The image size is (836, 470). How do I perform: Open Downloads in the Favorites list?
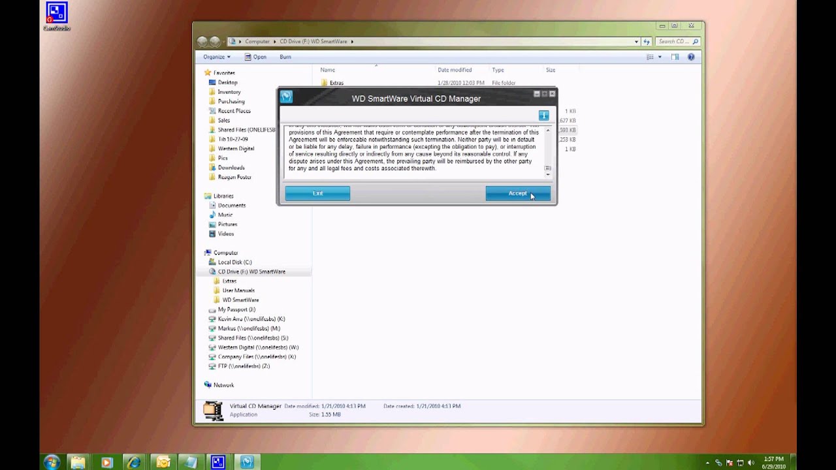[231, 167]
